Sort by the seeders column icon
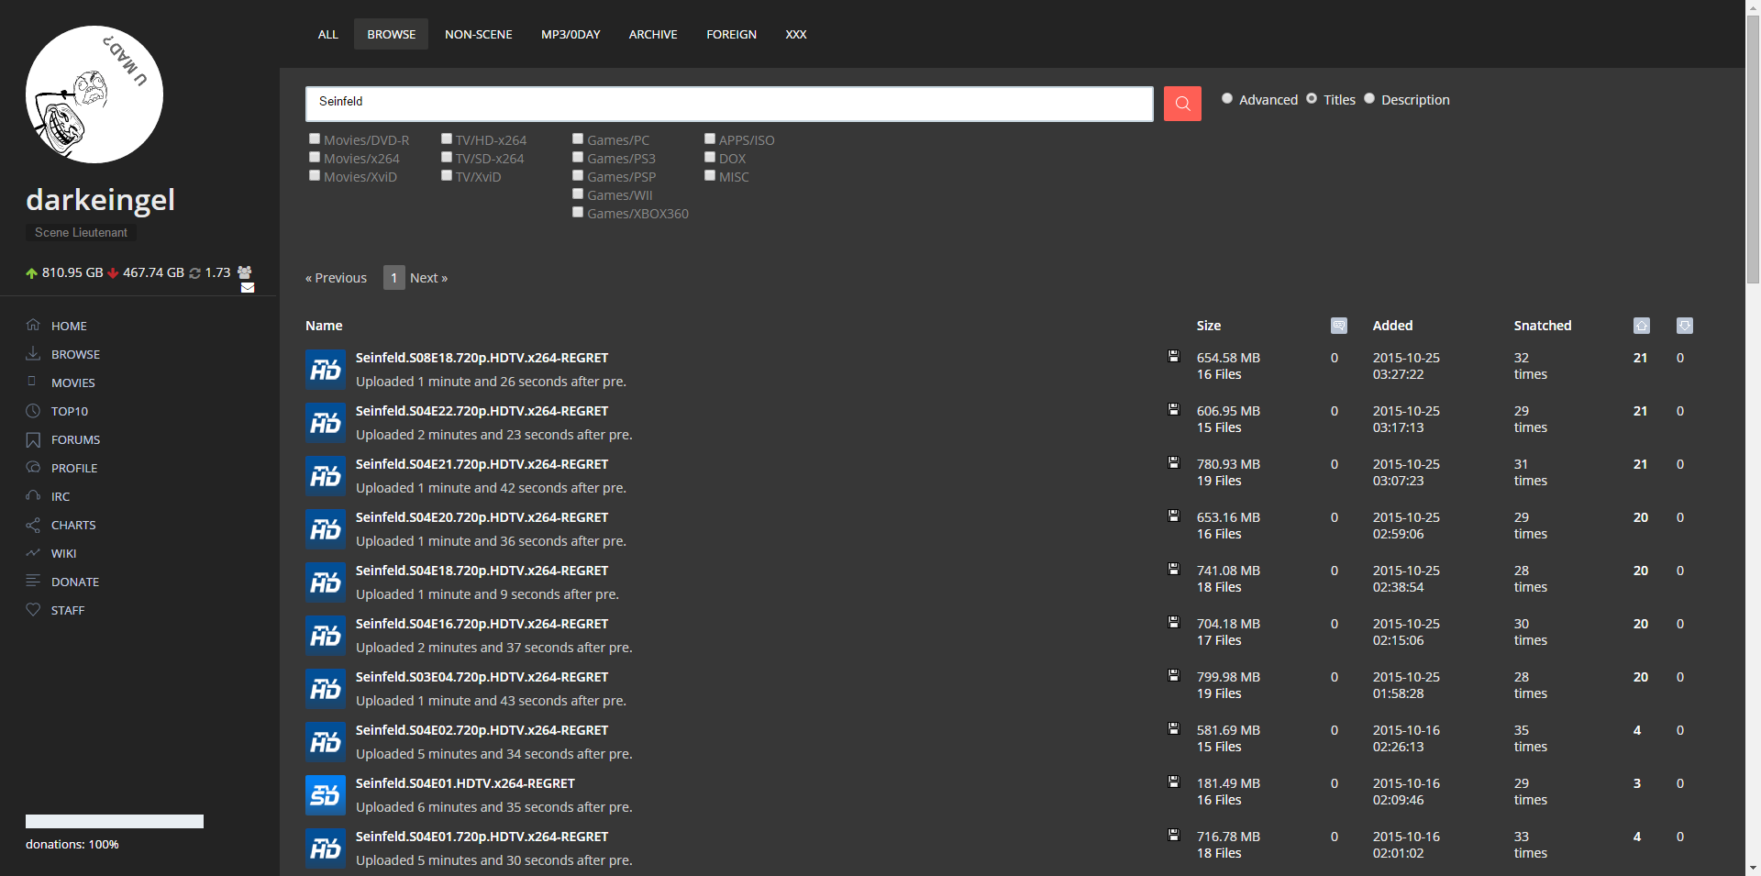The image size is (1761, 876). [x=1642, y=326]
